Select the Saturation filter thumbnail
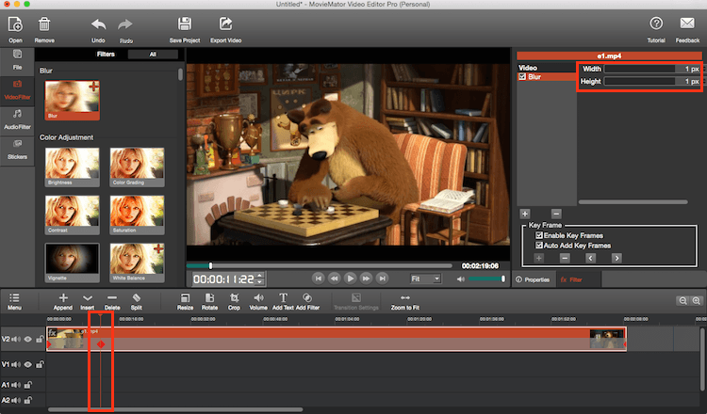 (137, 215)
